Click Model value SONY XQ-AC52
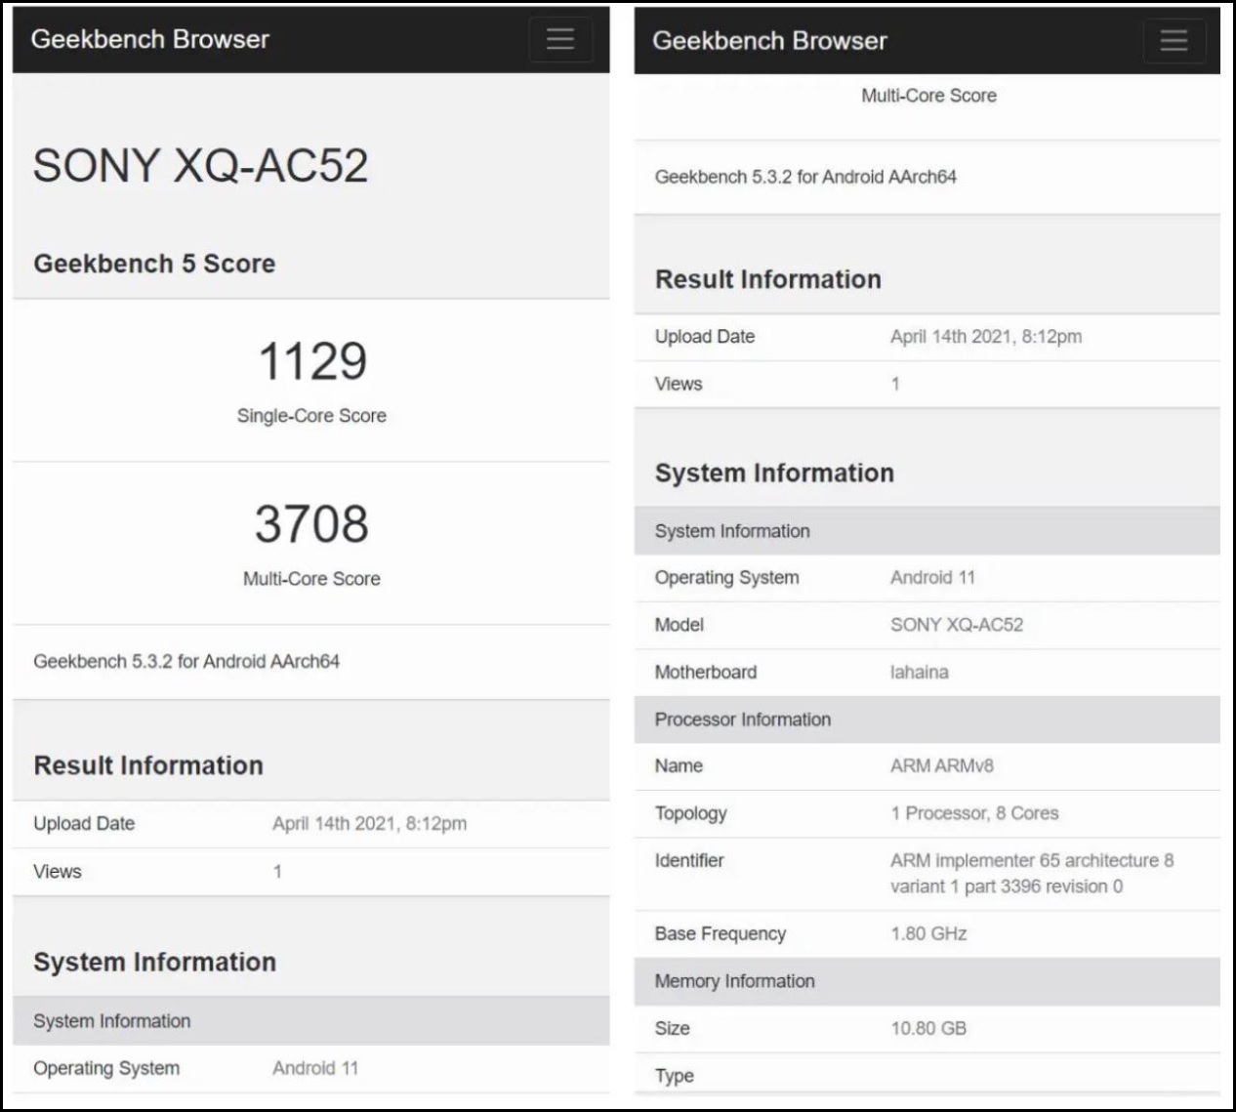Screen dimensions: 1236x1112 pyautogui.click(x=957, y=625)
